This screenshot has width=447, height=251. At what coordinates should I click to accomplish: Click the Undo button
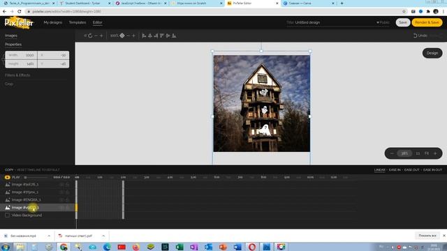point(420,36)
